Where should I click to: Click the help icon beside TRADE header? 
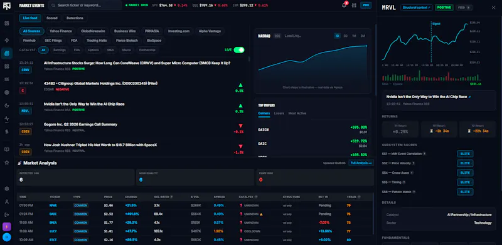pyautogui.click(x=359, y=197)
